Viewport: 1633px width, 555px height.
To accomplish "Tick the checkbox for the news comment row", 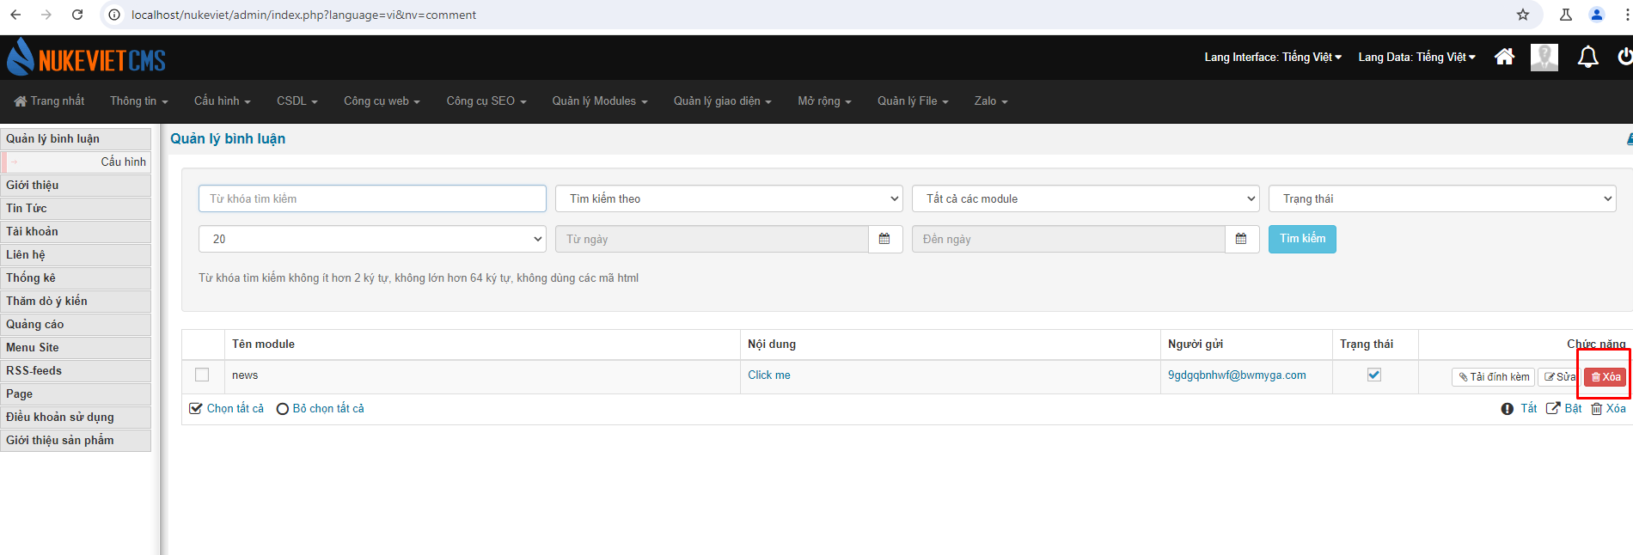I will point(202,375).
